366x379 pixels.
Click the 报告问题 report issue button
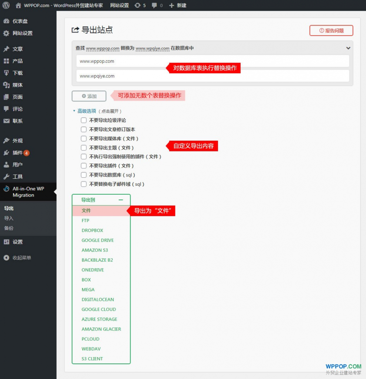[331, 31]
